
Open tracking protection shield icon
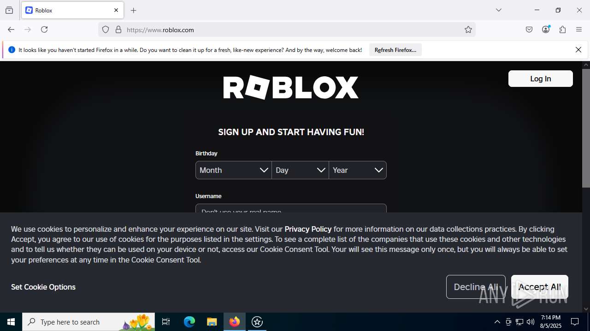tap(106, 29)
